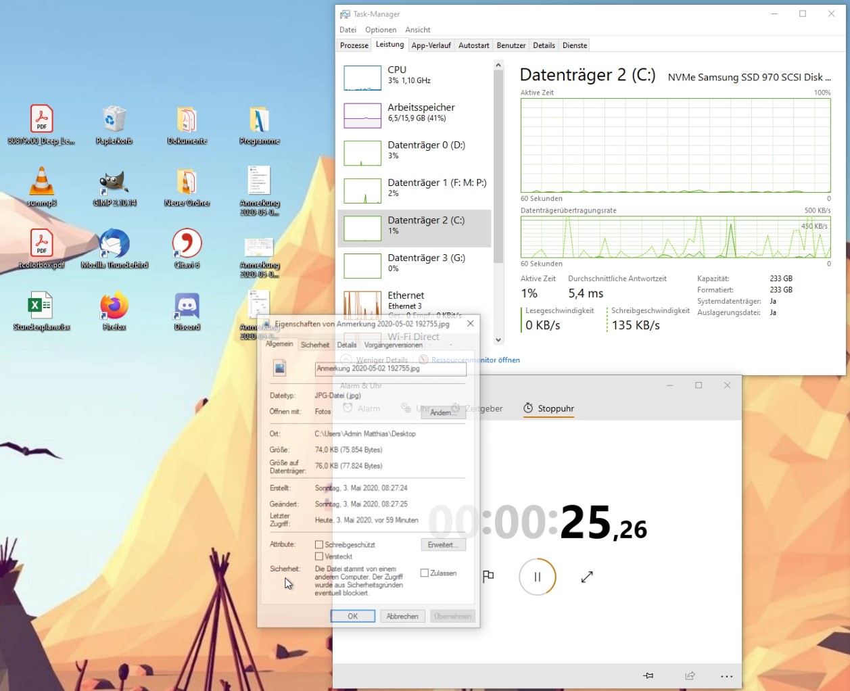Confirm properties dialog with OK
This screenshot has width=850, height=691.
pos(353,616)
